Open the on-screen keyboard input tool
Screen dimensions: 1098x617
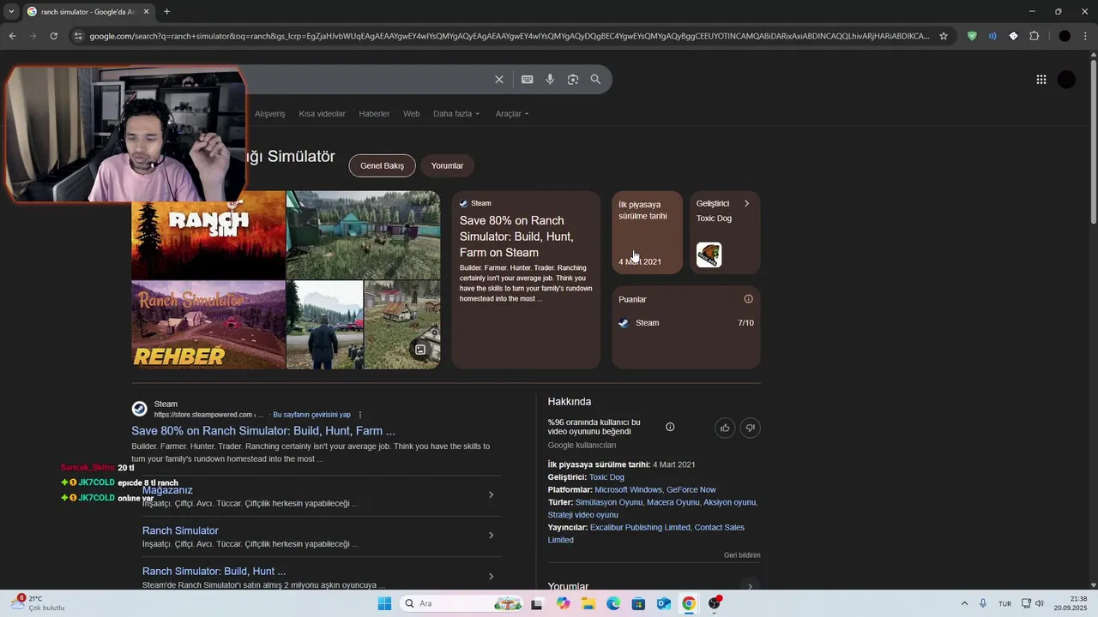click(528, 79)
